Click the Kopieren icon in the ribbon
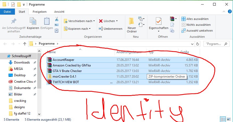The width and height of the screenshot is (233, 122). [x=33, y=21]
